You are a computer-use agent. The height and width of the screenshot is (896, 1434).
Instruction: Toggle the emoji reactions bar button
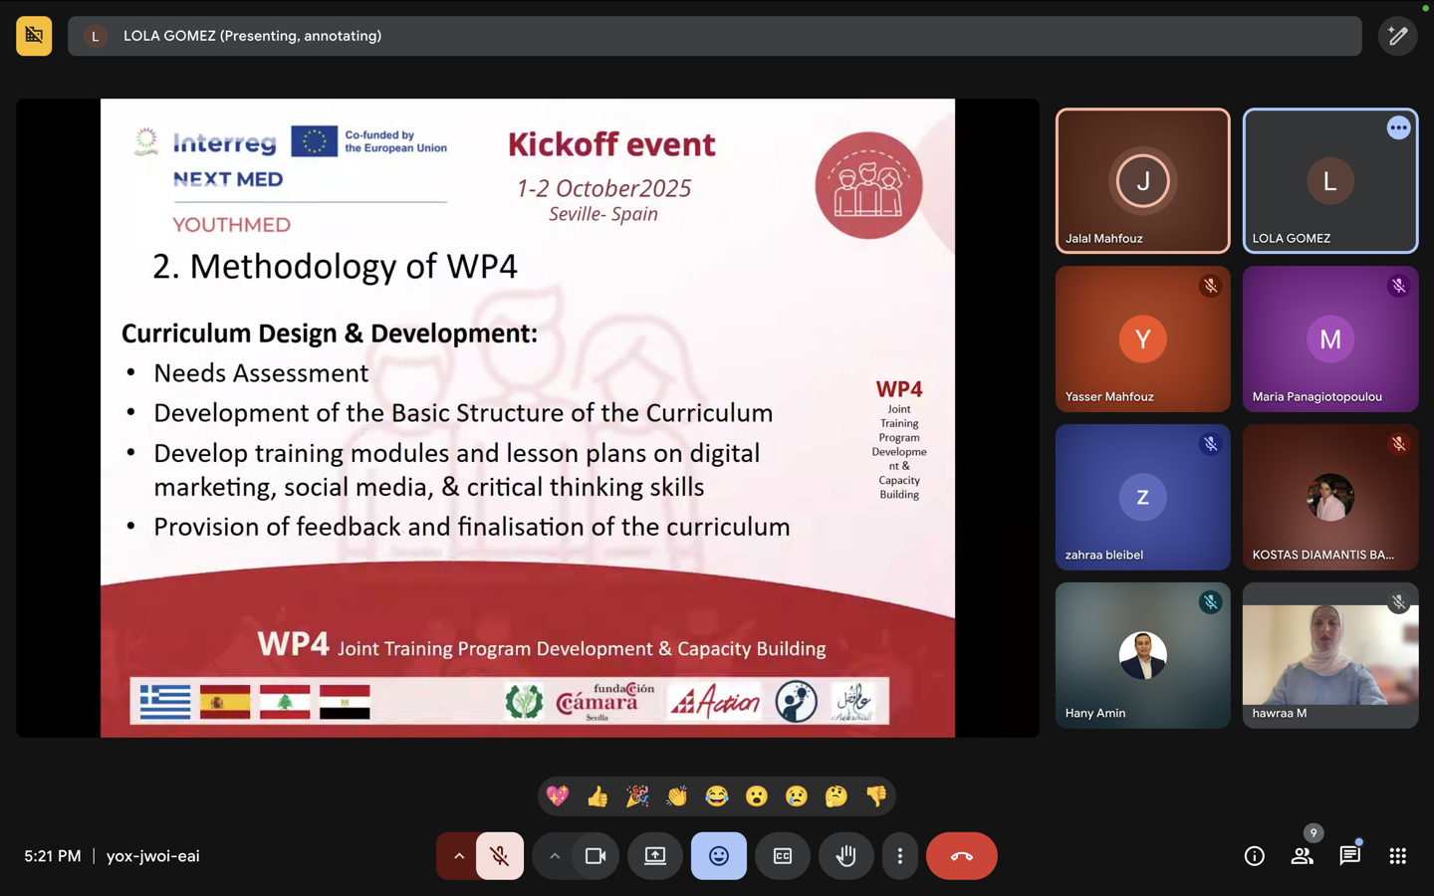point(718,856)
